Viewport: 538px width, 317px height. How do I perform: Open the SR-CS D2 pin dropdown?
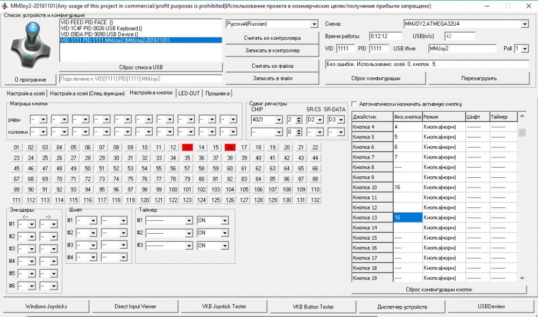coord(318,119)
